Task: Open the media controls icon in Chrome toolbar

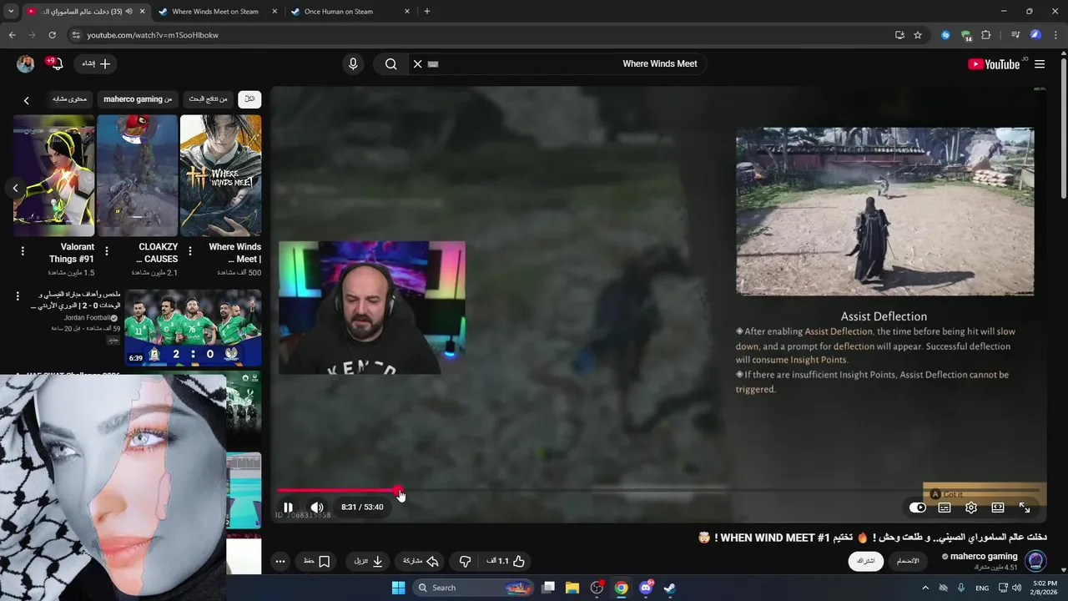Action: point(1015,35)
